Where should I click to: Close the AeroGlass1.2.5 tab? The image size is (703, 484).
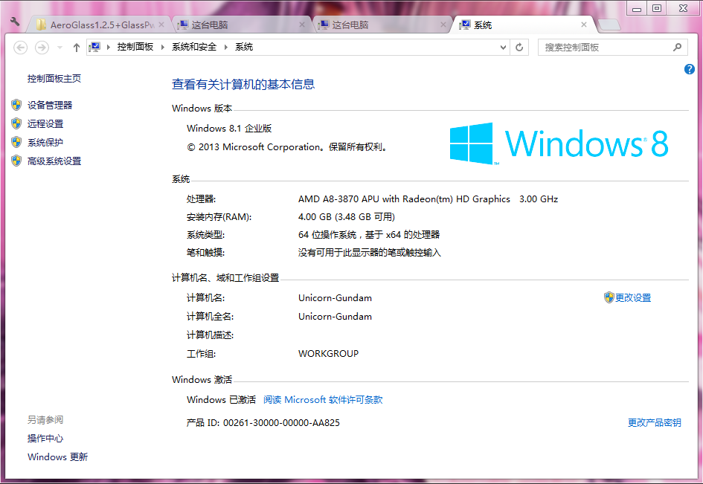tap(162, 25)
